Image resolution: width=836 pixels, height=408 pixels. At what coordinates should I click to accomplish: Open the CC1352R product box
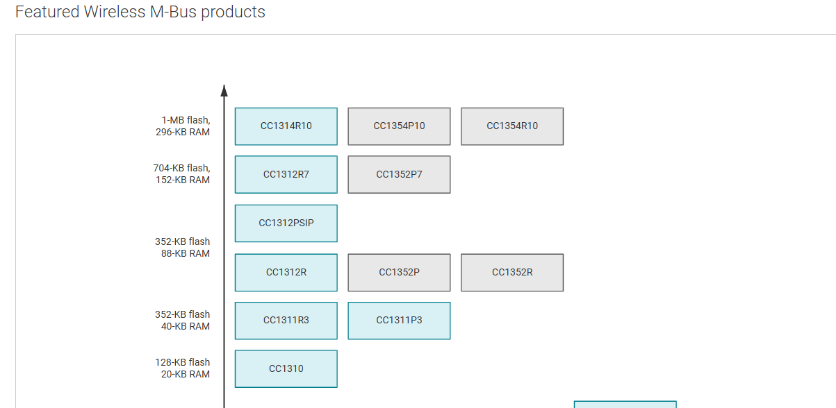click(x=512, y=272)
